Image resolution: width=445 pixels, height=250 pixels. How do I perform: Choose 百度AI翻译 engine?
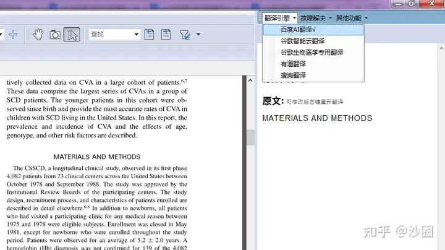[313, 30]
